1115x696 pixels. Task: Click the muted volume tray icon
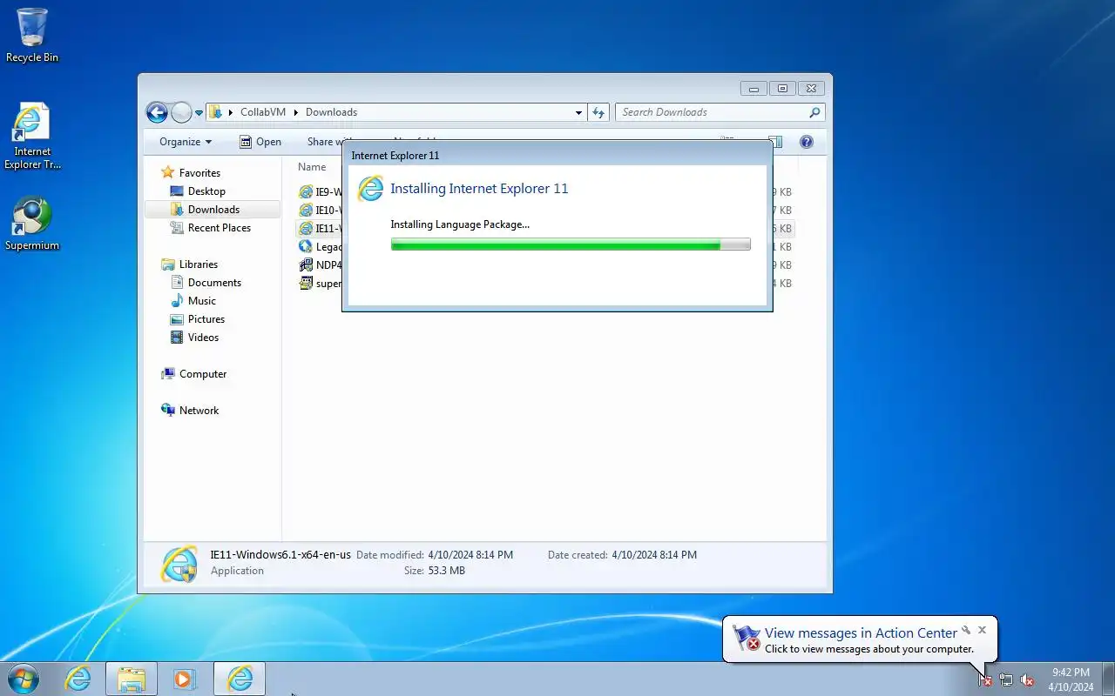tap(1027, 680)
